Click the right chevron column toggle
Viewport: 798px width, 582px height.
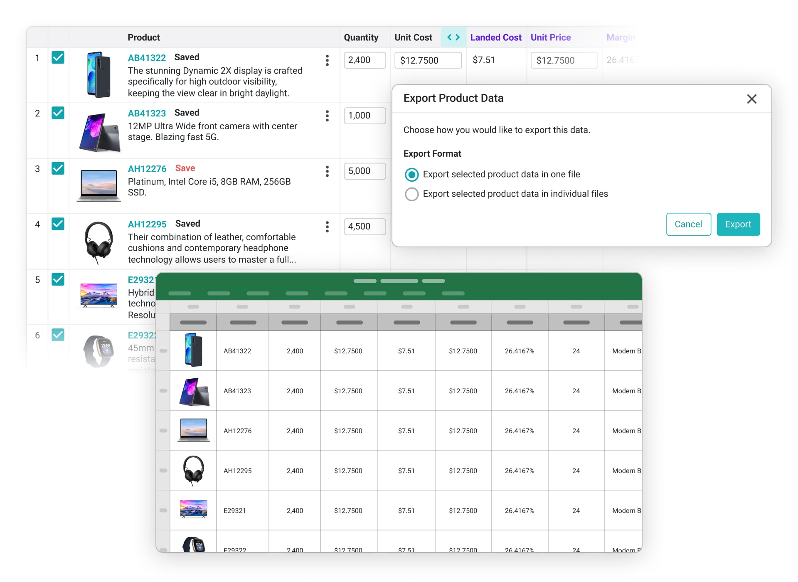pos(458,37)
